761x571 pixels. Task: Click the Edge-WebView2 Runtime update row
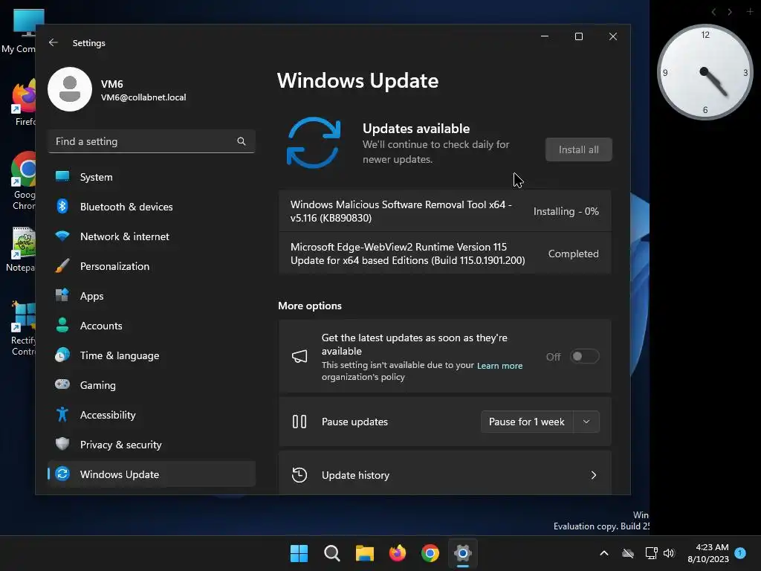[x=444, y=254]
